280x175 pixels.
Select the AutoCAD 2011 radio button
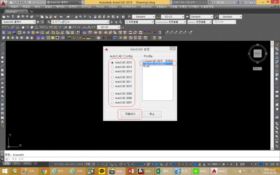coord(112,82)
